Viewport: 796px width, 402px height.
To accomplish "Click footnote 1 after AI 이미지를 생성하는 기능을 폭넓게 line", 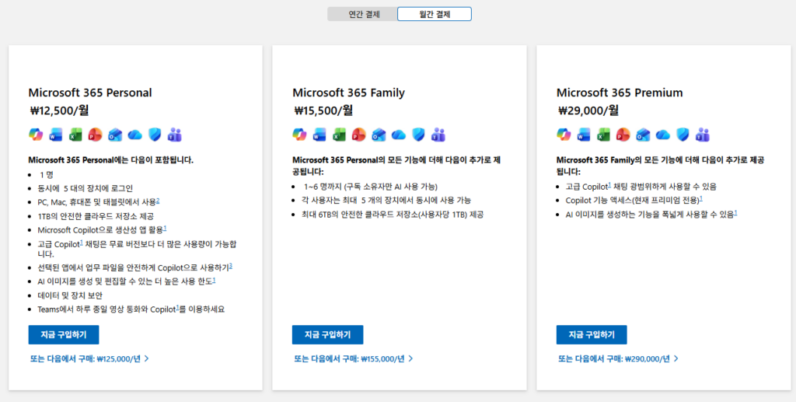I will (735, 213).
